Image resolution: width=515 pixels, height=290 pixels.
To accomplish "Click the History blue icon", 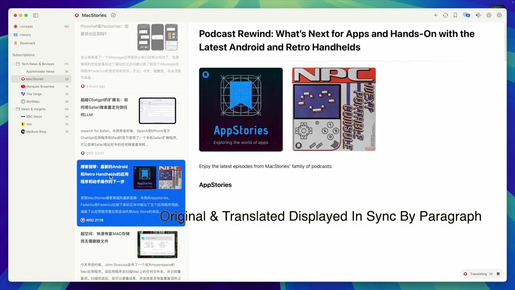I will click(x=16, y=35).
